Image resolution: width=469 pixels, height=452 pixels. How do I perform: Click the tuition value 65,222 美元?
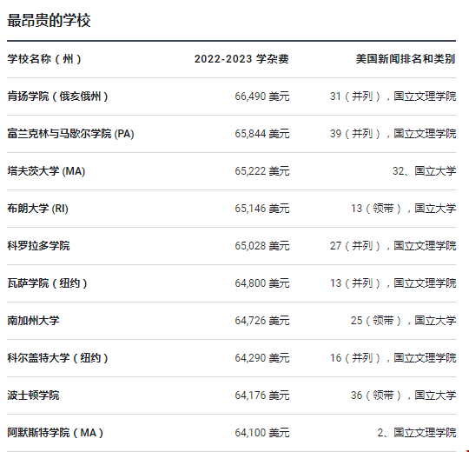(x=262, y=171)
